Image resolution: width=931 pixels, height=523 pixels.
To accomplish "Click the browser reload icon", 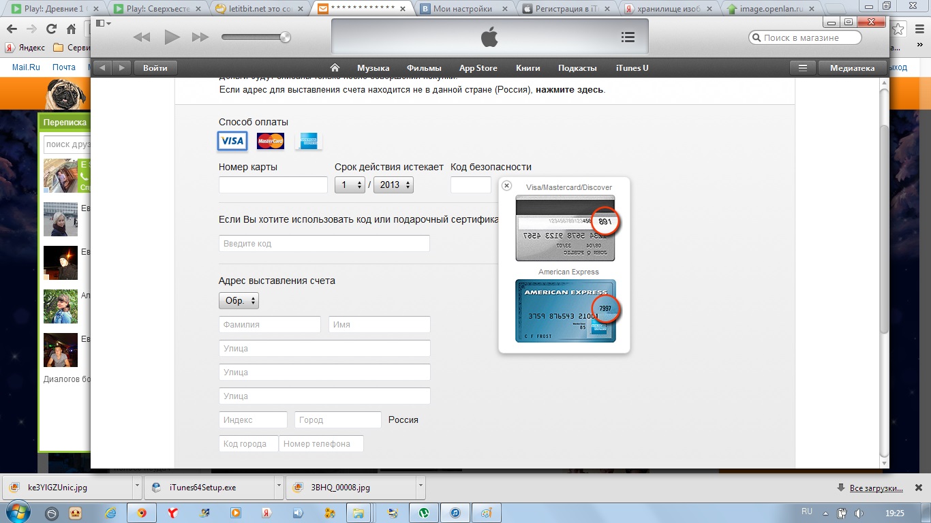I will [x=51, y=29].
